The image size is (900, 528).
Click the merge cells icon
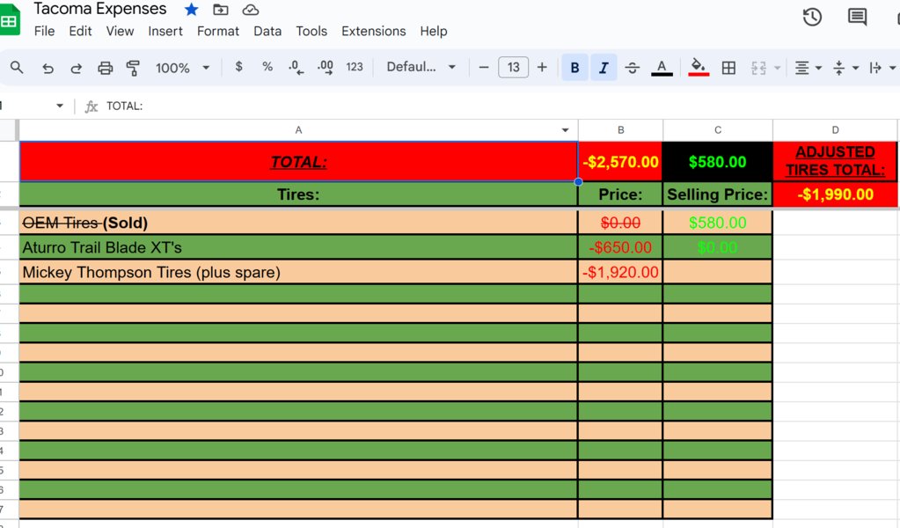[758, 68]
